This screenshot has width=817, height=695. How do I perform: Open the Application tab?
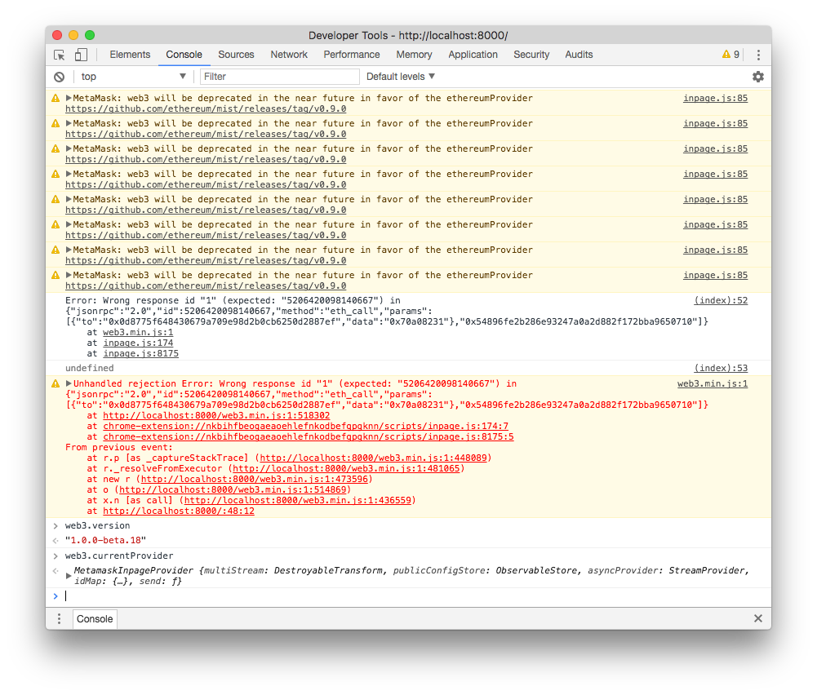(473, 55)
